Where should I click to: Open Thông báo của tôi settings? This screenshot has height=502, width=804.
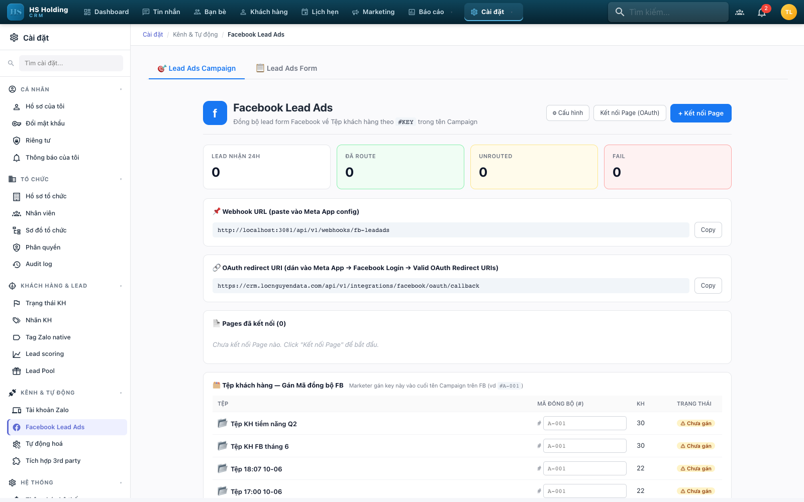67,158
